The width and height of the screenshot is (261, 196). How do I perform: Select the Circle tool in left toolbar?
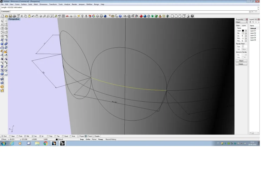tap(2, 28)
